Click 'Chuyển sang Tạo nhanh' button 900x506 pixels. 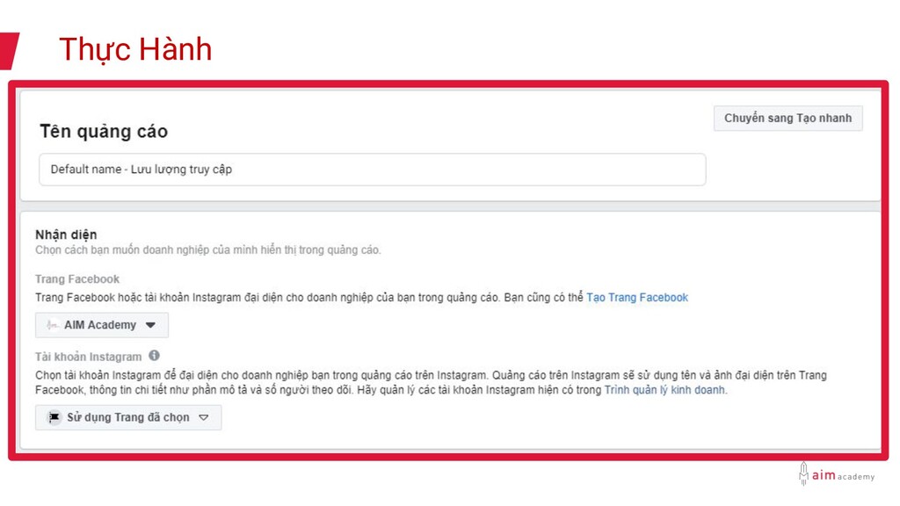(787, 119)
